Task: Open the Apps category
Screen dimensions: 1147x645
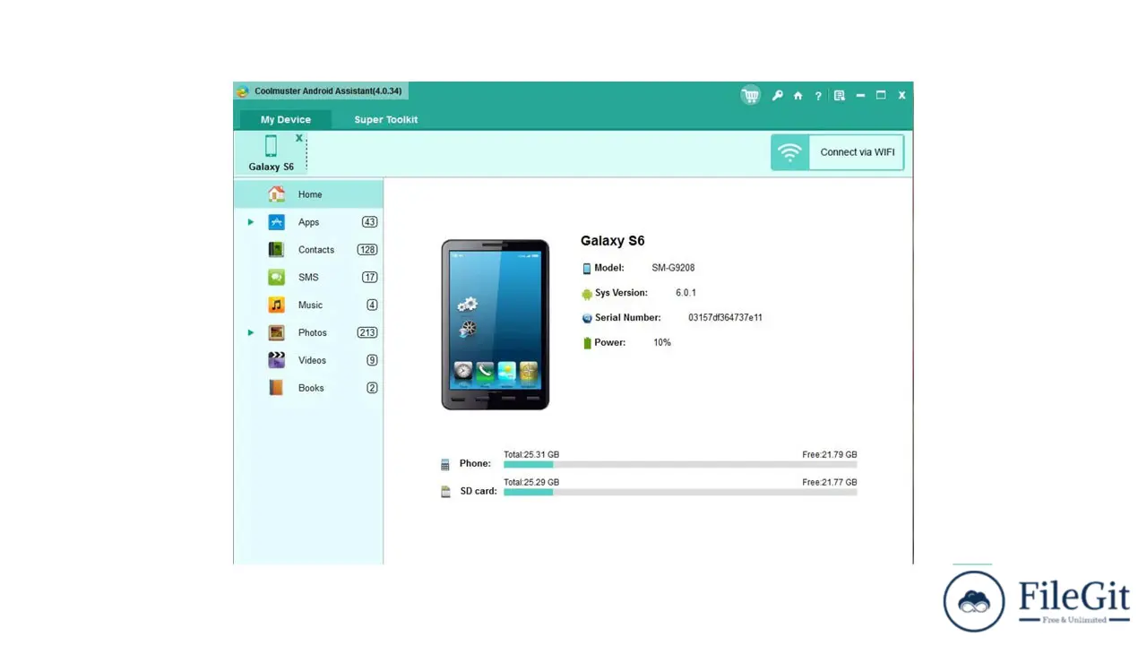Action: click(x=308, y=222)
